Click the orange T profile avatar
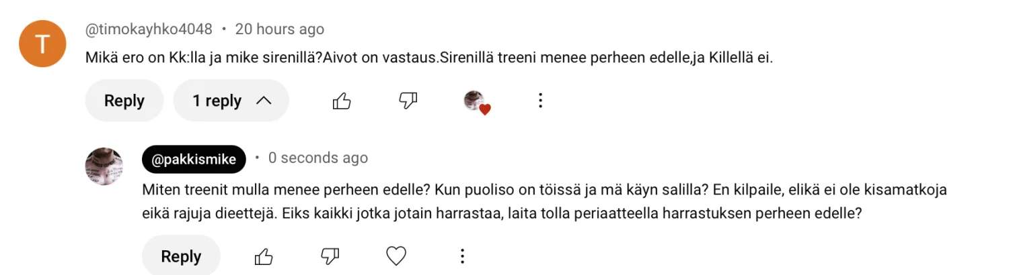This screenshot has height=275, width=1009. [x=42, y=44]
